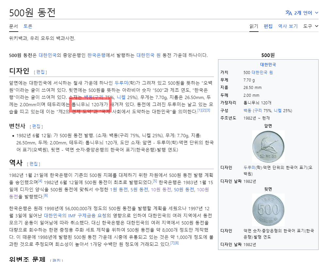Open the 구리 link in infobox 구성 row
The height and width of the screenshot is (262, 331).
coord(258,110)
